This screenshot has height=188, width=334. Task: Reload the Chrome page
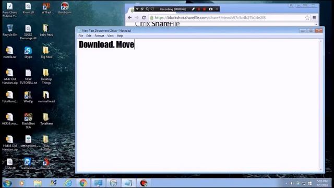[x=144, y=18]
